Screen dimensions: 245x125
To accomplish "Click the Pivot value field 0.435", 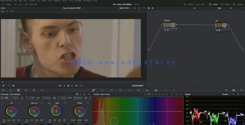I will point(69,98).
